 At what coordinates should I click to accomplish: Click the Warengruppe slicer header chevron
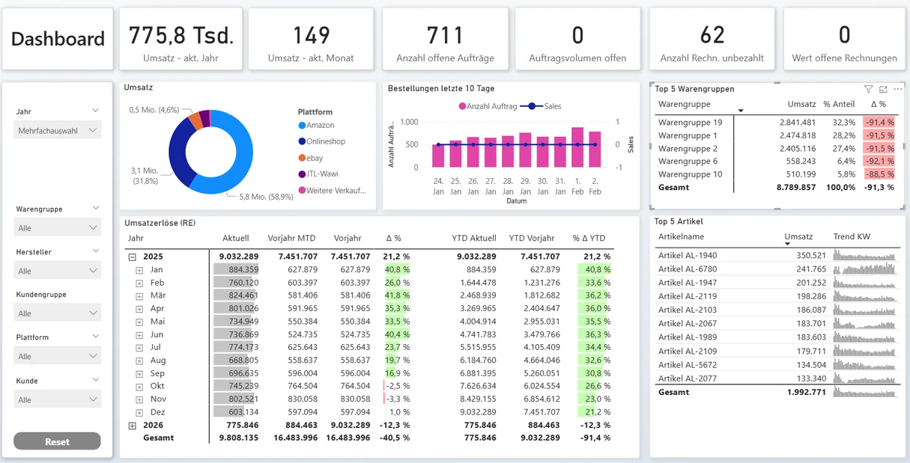click(95, 208)
